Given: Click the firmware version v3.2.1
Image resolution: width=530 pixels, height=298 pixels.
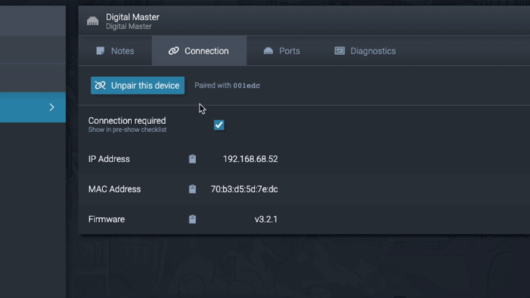Looking at the screenshot, I should (x=266, y=219).
